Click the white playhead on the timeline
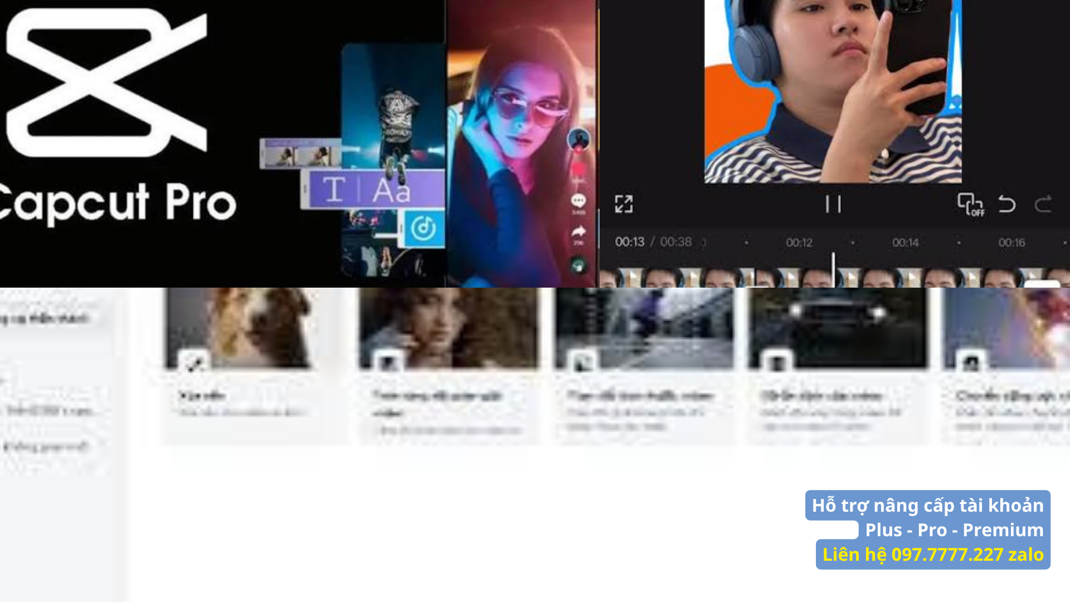1070x602 pixels. tap(833, 270)
